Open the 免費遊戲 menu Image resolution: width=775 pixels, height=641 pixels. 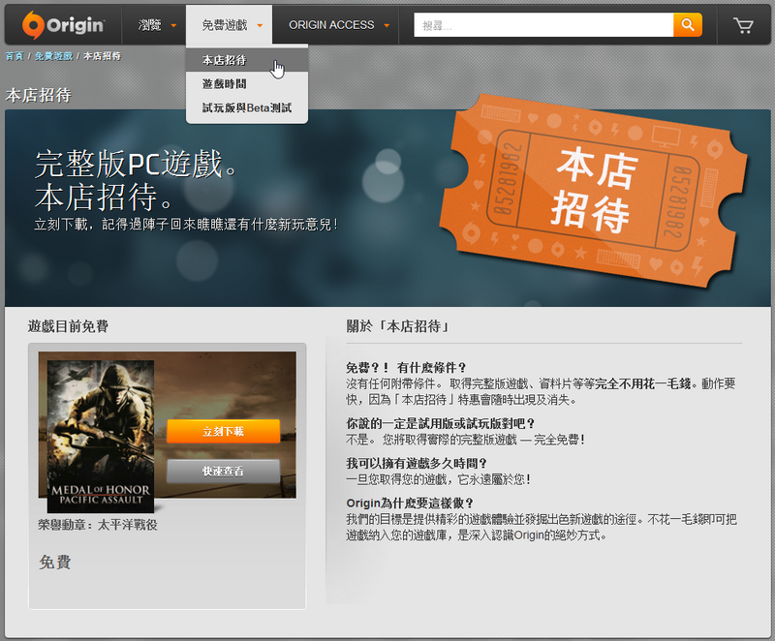click(x=229, y=25)
